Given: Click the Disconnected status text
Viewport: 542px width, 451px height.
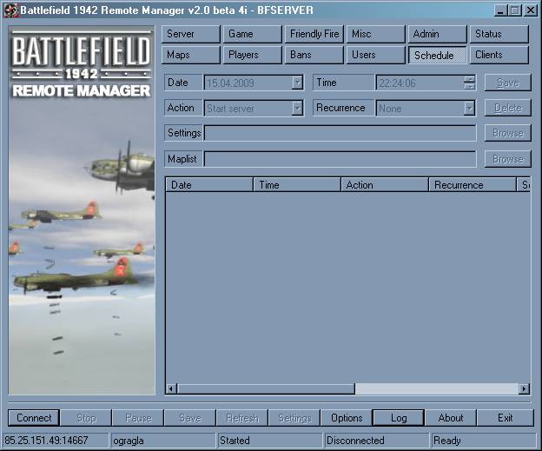Looking at the screenshot, I should click(355, 441).
